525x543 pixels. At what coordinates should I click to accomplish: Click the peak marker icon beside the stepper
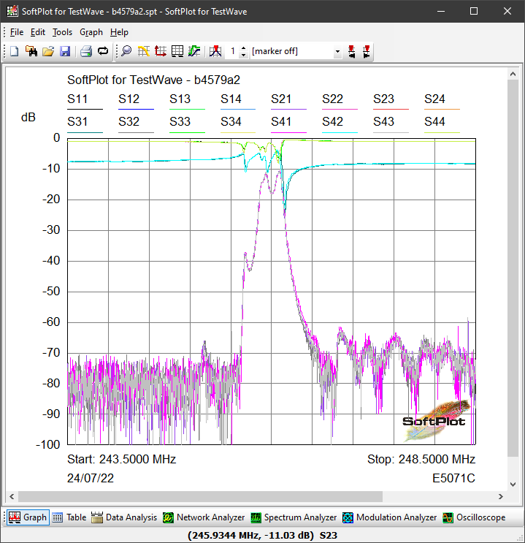pos(215,51)
